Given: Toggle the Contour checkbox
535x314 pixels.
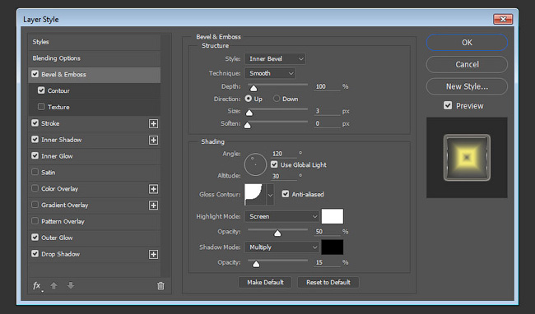Looking at the screenshot, I should (x=41, y=90).
